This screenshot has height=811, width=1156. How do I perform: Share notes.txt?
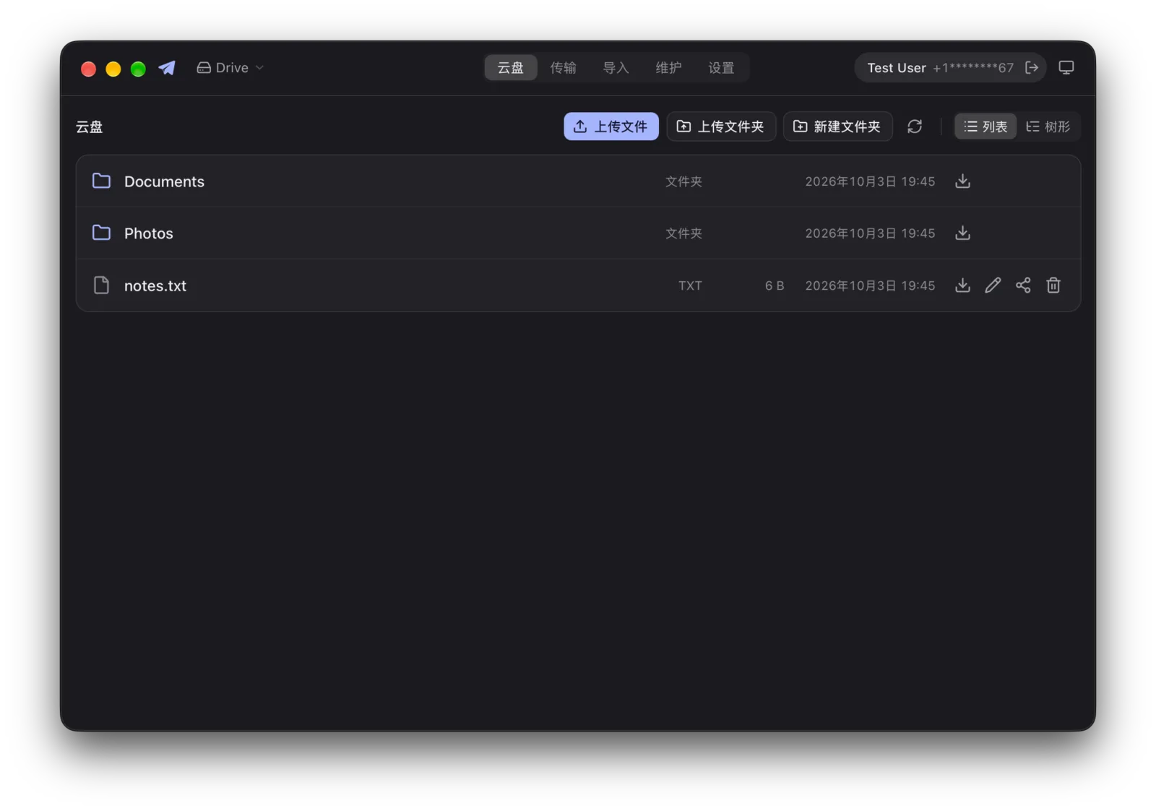[x=1023, y=286]
